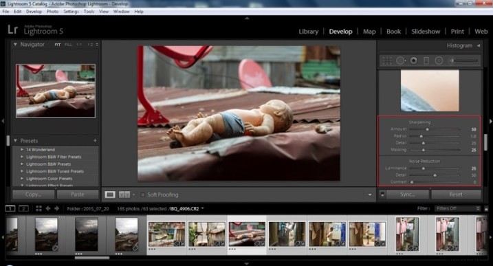Collapse the Navigator panel triangle
This screenshot has width=493, height=266.
(15, 45)
